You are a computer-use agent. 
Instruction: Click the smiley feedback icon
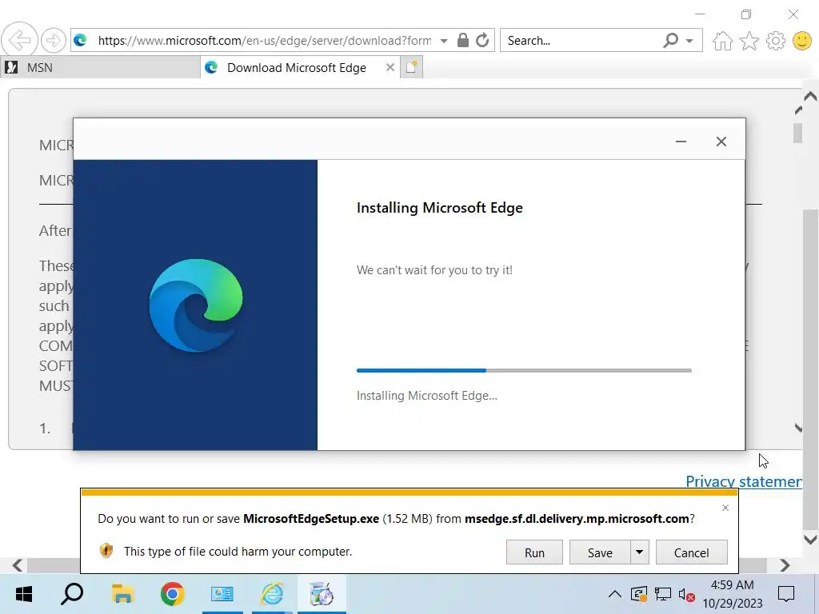click(x=802, y=41)
